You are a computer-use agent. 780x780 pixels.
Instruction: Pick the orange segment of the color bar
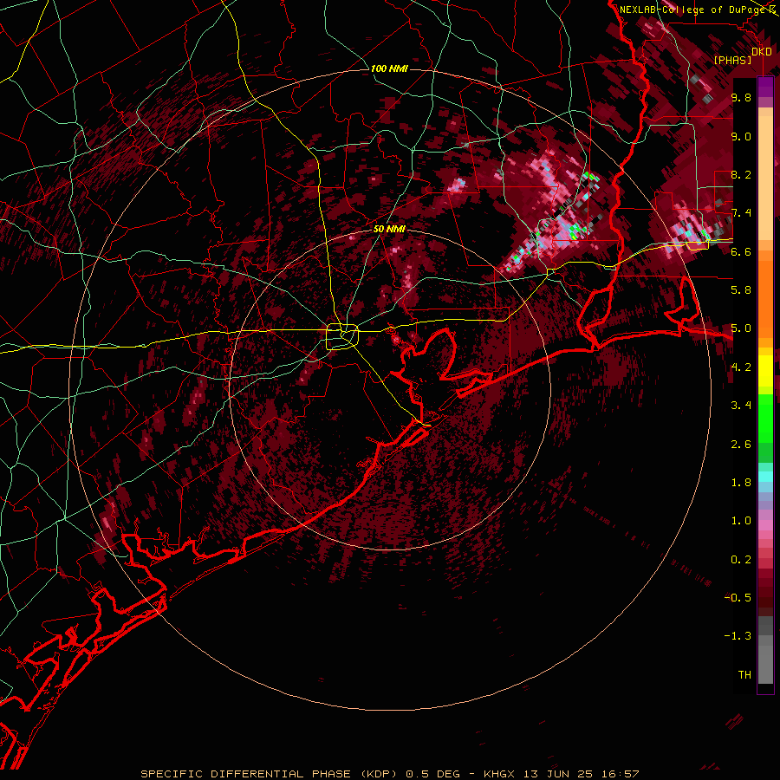pos(765,298)
